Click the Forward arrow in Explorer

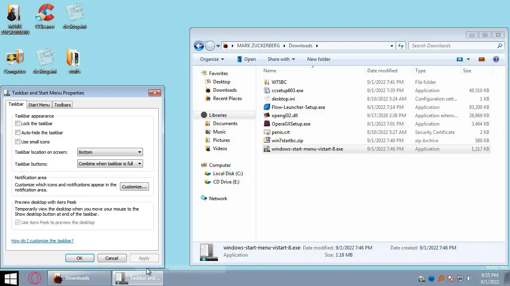(210, 46)
